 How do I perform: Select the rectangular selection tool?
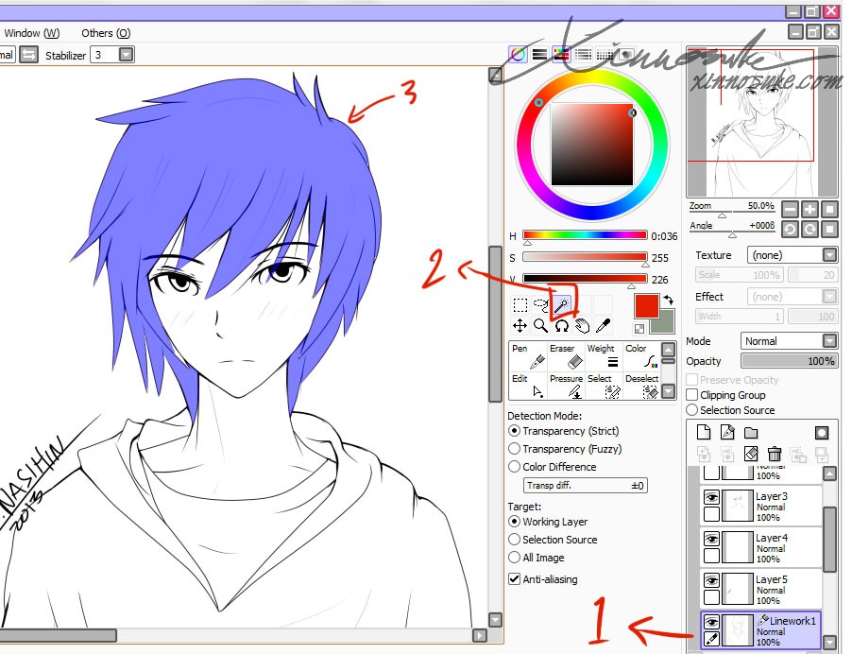pos(520,304)
